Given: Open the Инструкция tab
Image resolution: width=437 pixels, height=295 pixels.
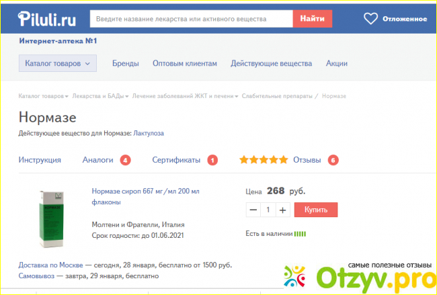Looking at the screenshot, I should click(40, 160).
